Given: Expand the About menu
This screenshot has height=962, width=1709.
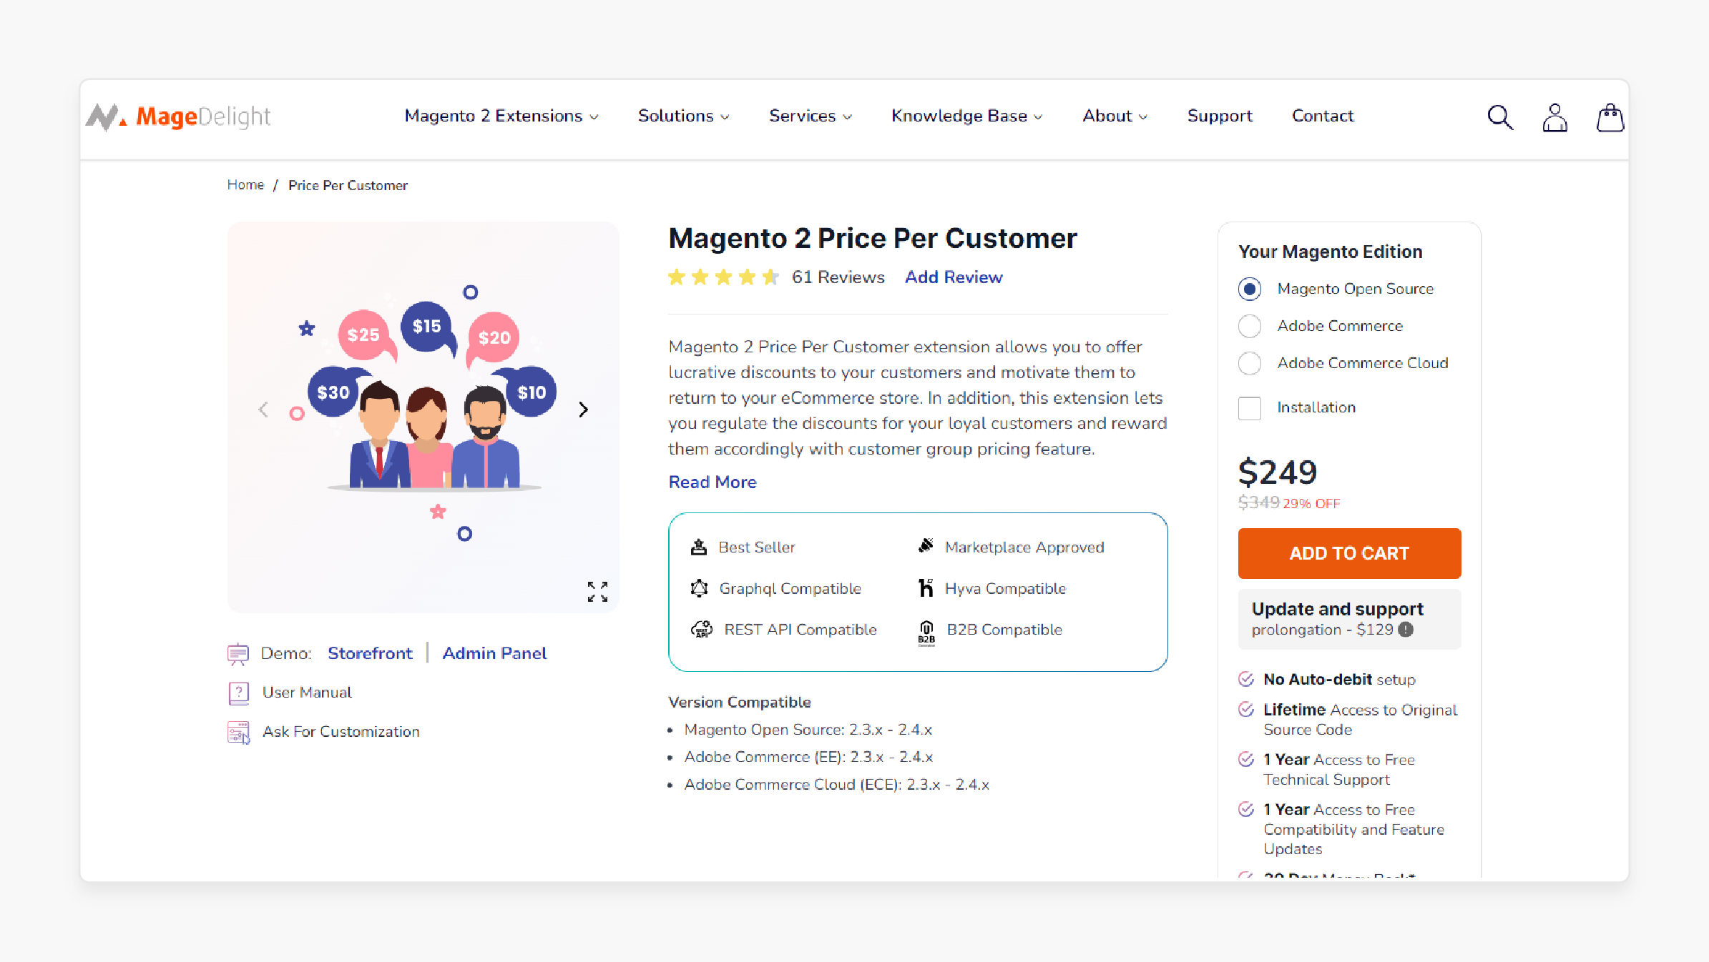Looking at the screenshot, I should [1115, 116].
